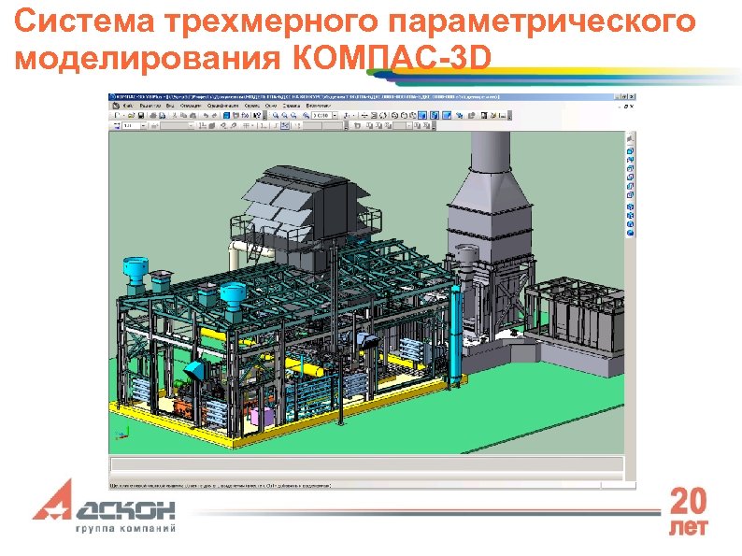Click the Rotate view icon
The height and width of the screenshot is (556, 742).
(383, 116)
